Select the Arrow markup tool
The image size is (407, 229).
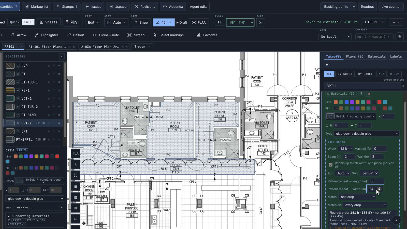coord(19,35)
